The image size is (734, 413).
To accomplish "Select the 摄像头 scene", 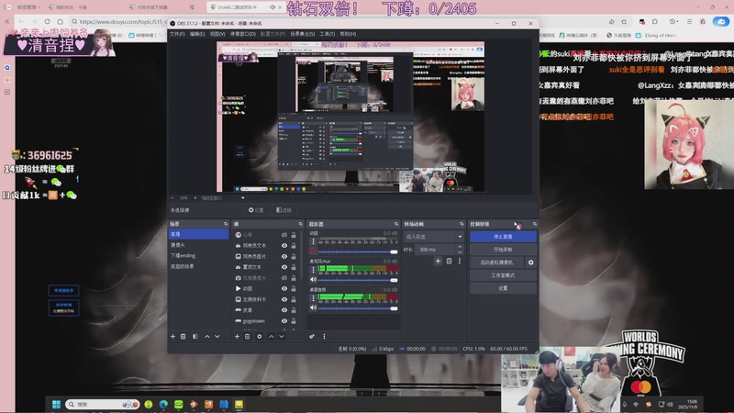I will [x=198, y=245].
